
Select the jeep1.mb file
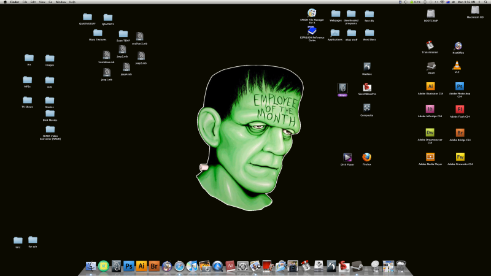(x=107, y=72)
